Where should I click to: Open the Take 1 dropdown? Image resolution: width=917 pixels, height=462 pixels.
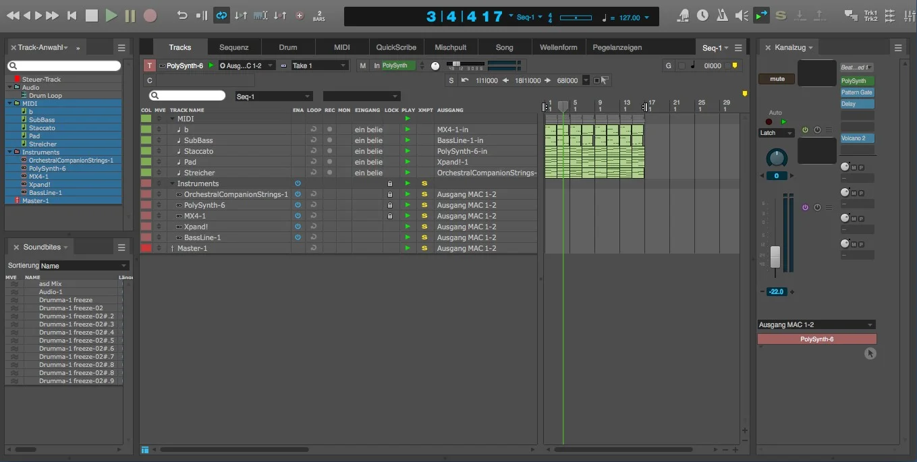(x=320, y=65)
